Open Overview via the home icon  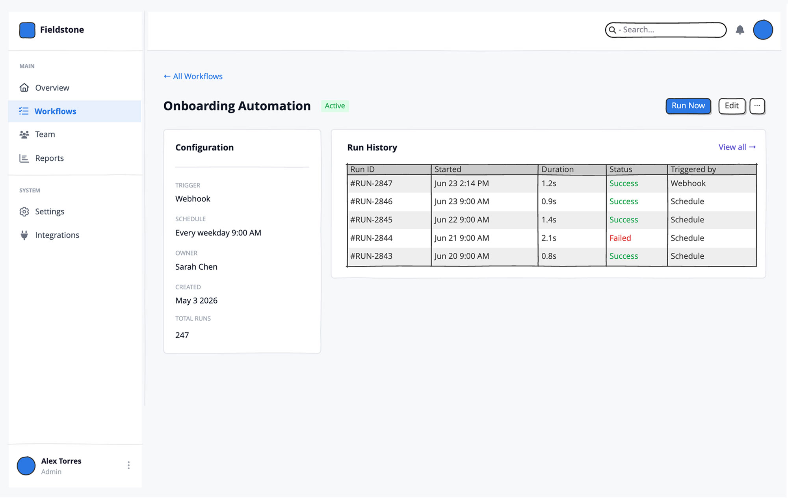(x=24, y=87)
